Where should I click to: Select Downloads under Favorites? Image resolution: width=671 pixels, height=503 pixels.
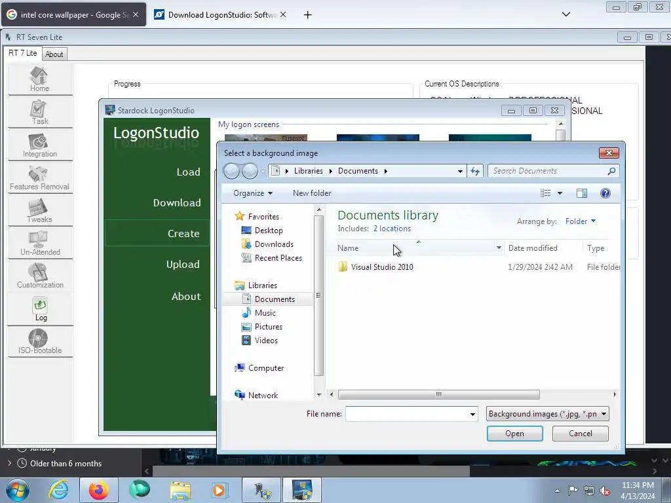(274, 244)
